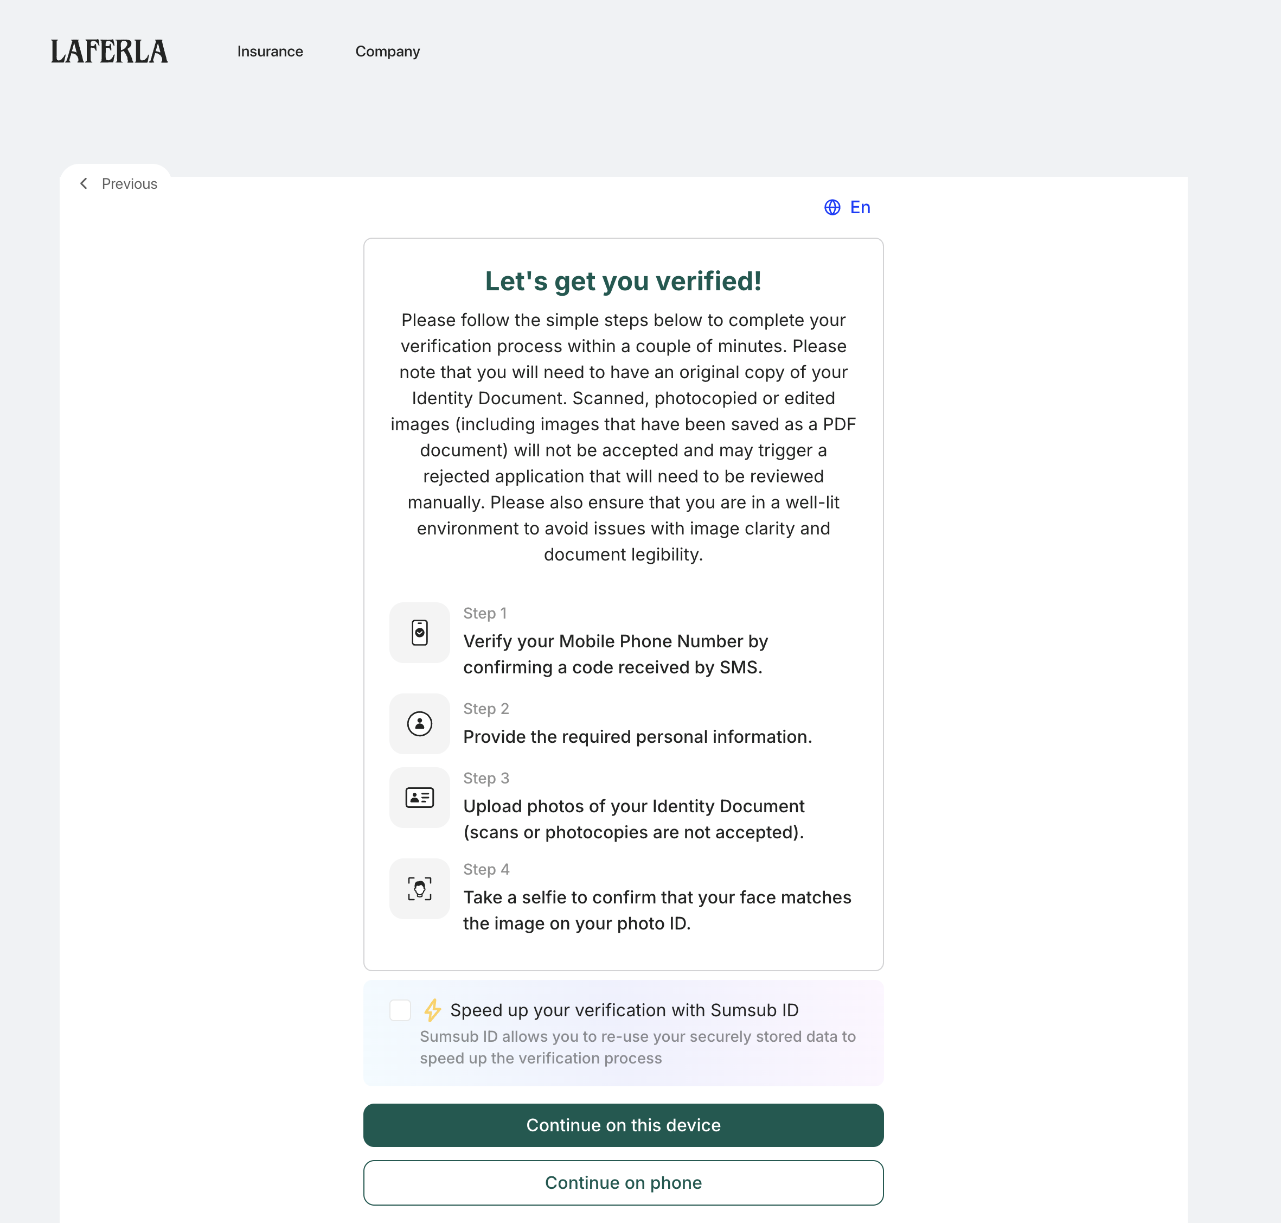
Task: Click the Let's get you verified heading
Action: pyautogui.click(x=622, y=281)
